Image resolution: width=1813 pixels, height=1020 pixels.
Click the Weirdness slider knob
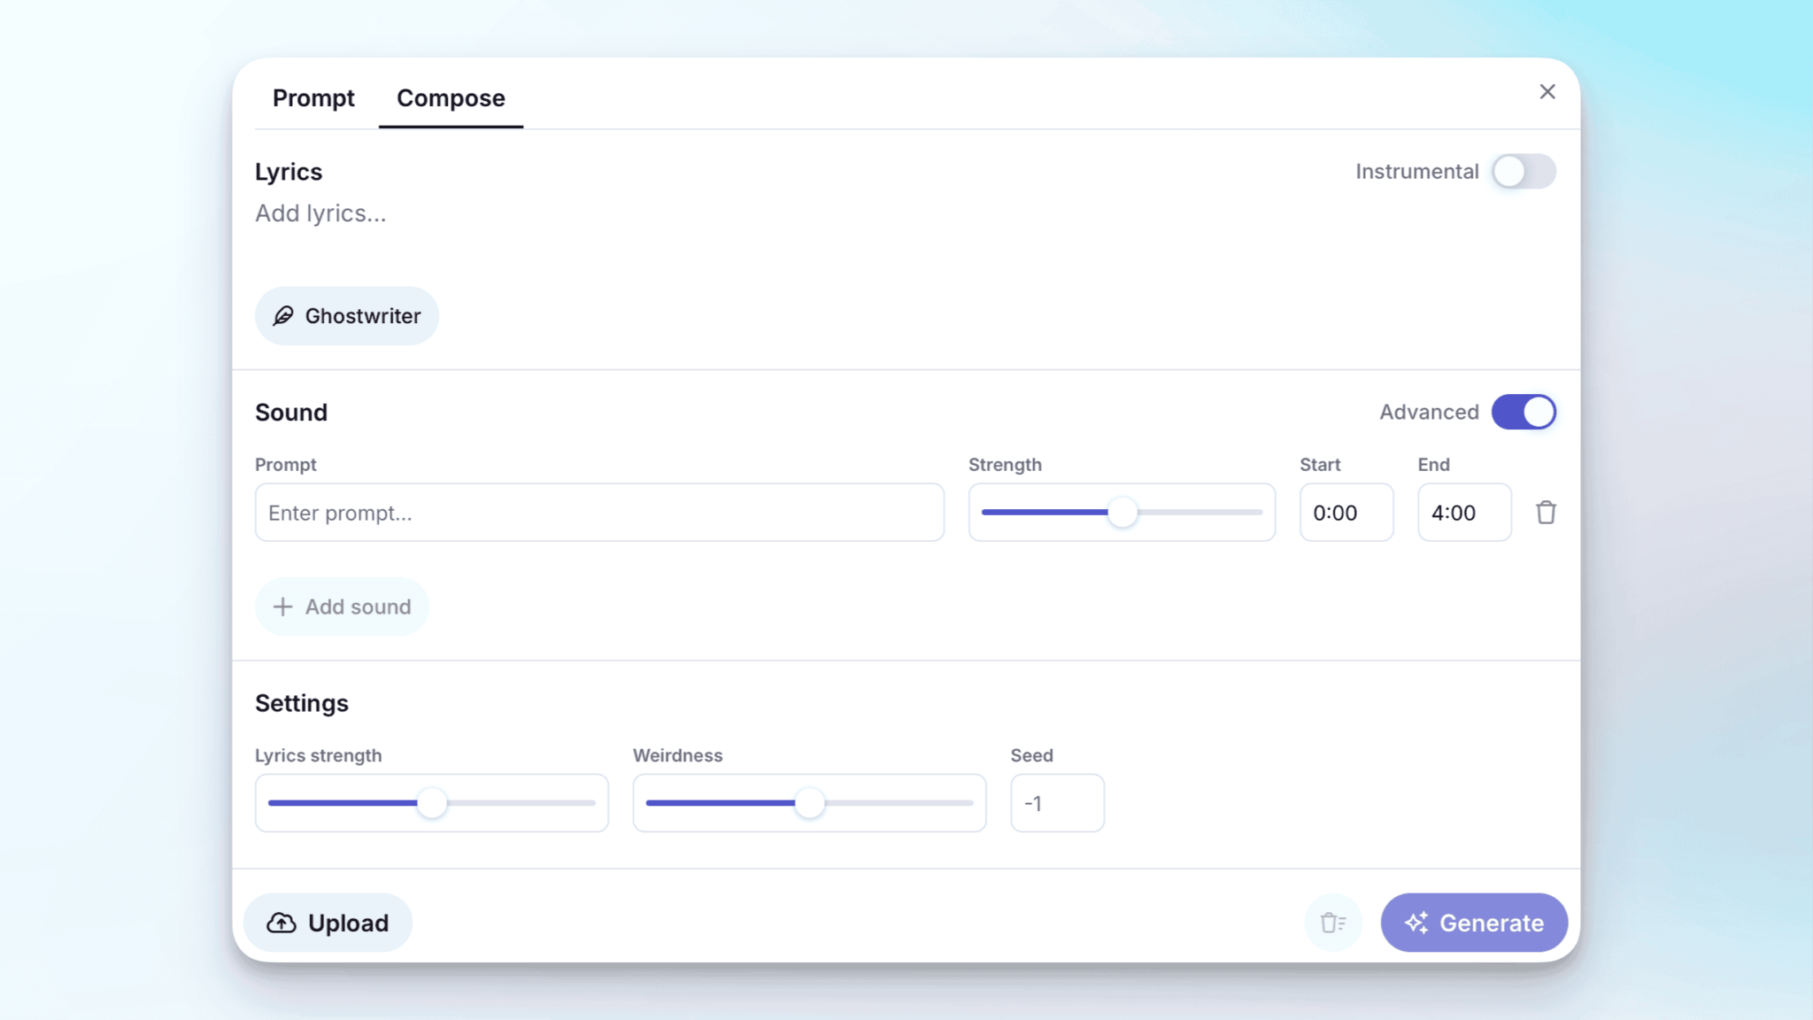click(x=809, y=803)
